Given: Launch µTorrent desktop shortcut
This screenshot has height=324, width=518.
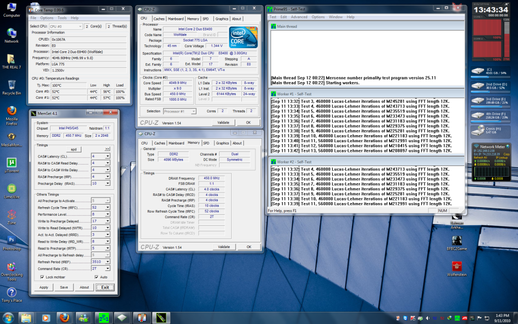Looking at the screenshot, I should click(x=12, y=166).
